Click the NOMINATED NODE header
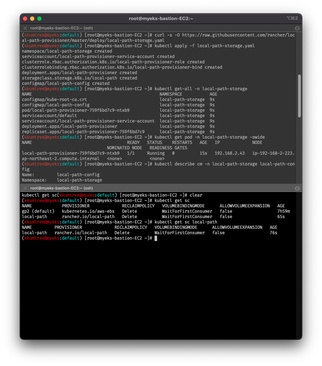 point(125,148)
